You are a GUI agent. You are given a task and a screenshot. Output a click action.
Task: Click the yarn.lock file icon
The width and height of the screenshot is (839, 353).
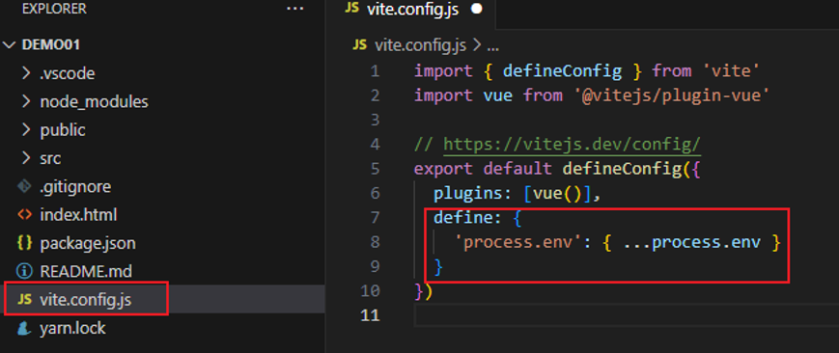(24, 328)
